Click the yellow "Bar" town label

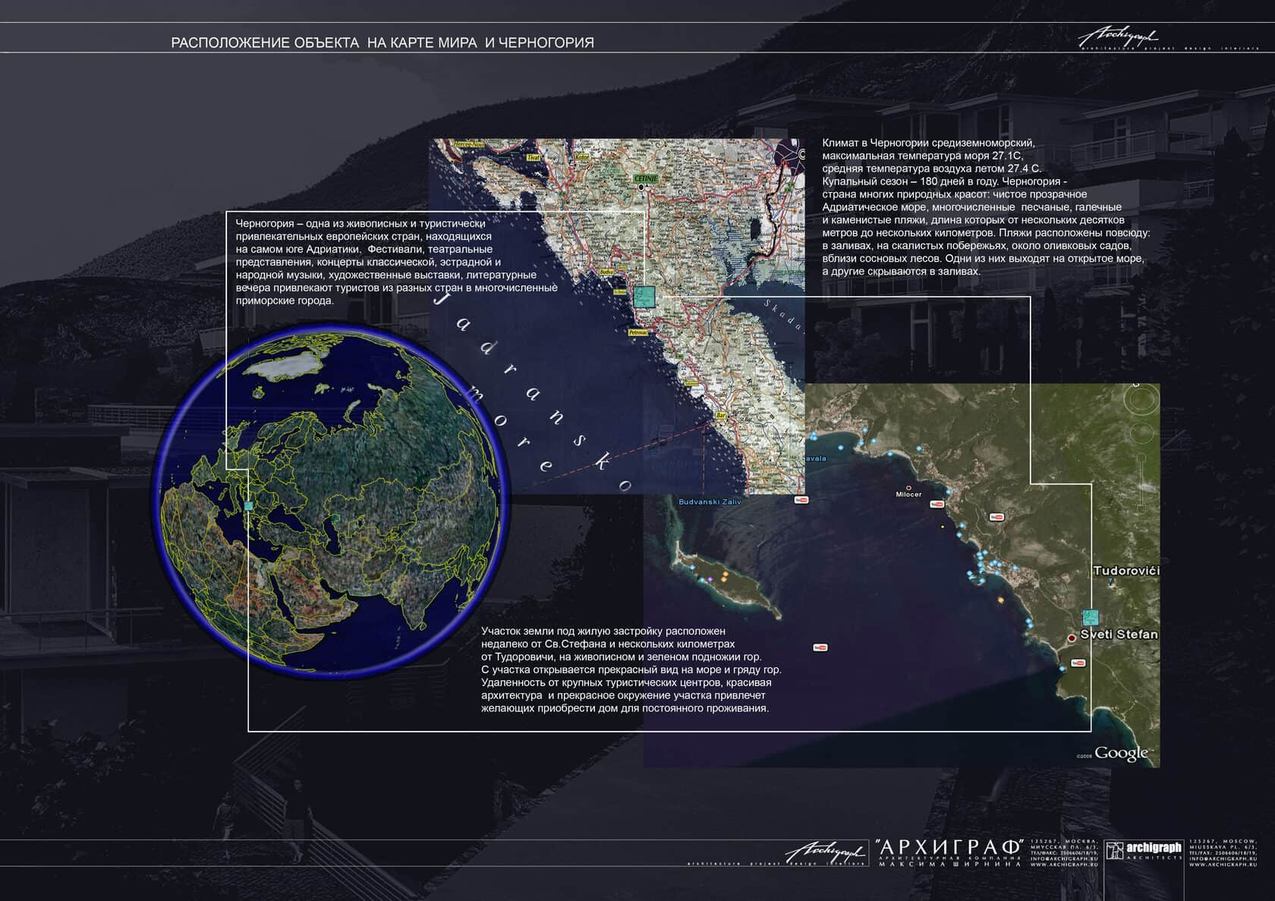pos(721,415)
